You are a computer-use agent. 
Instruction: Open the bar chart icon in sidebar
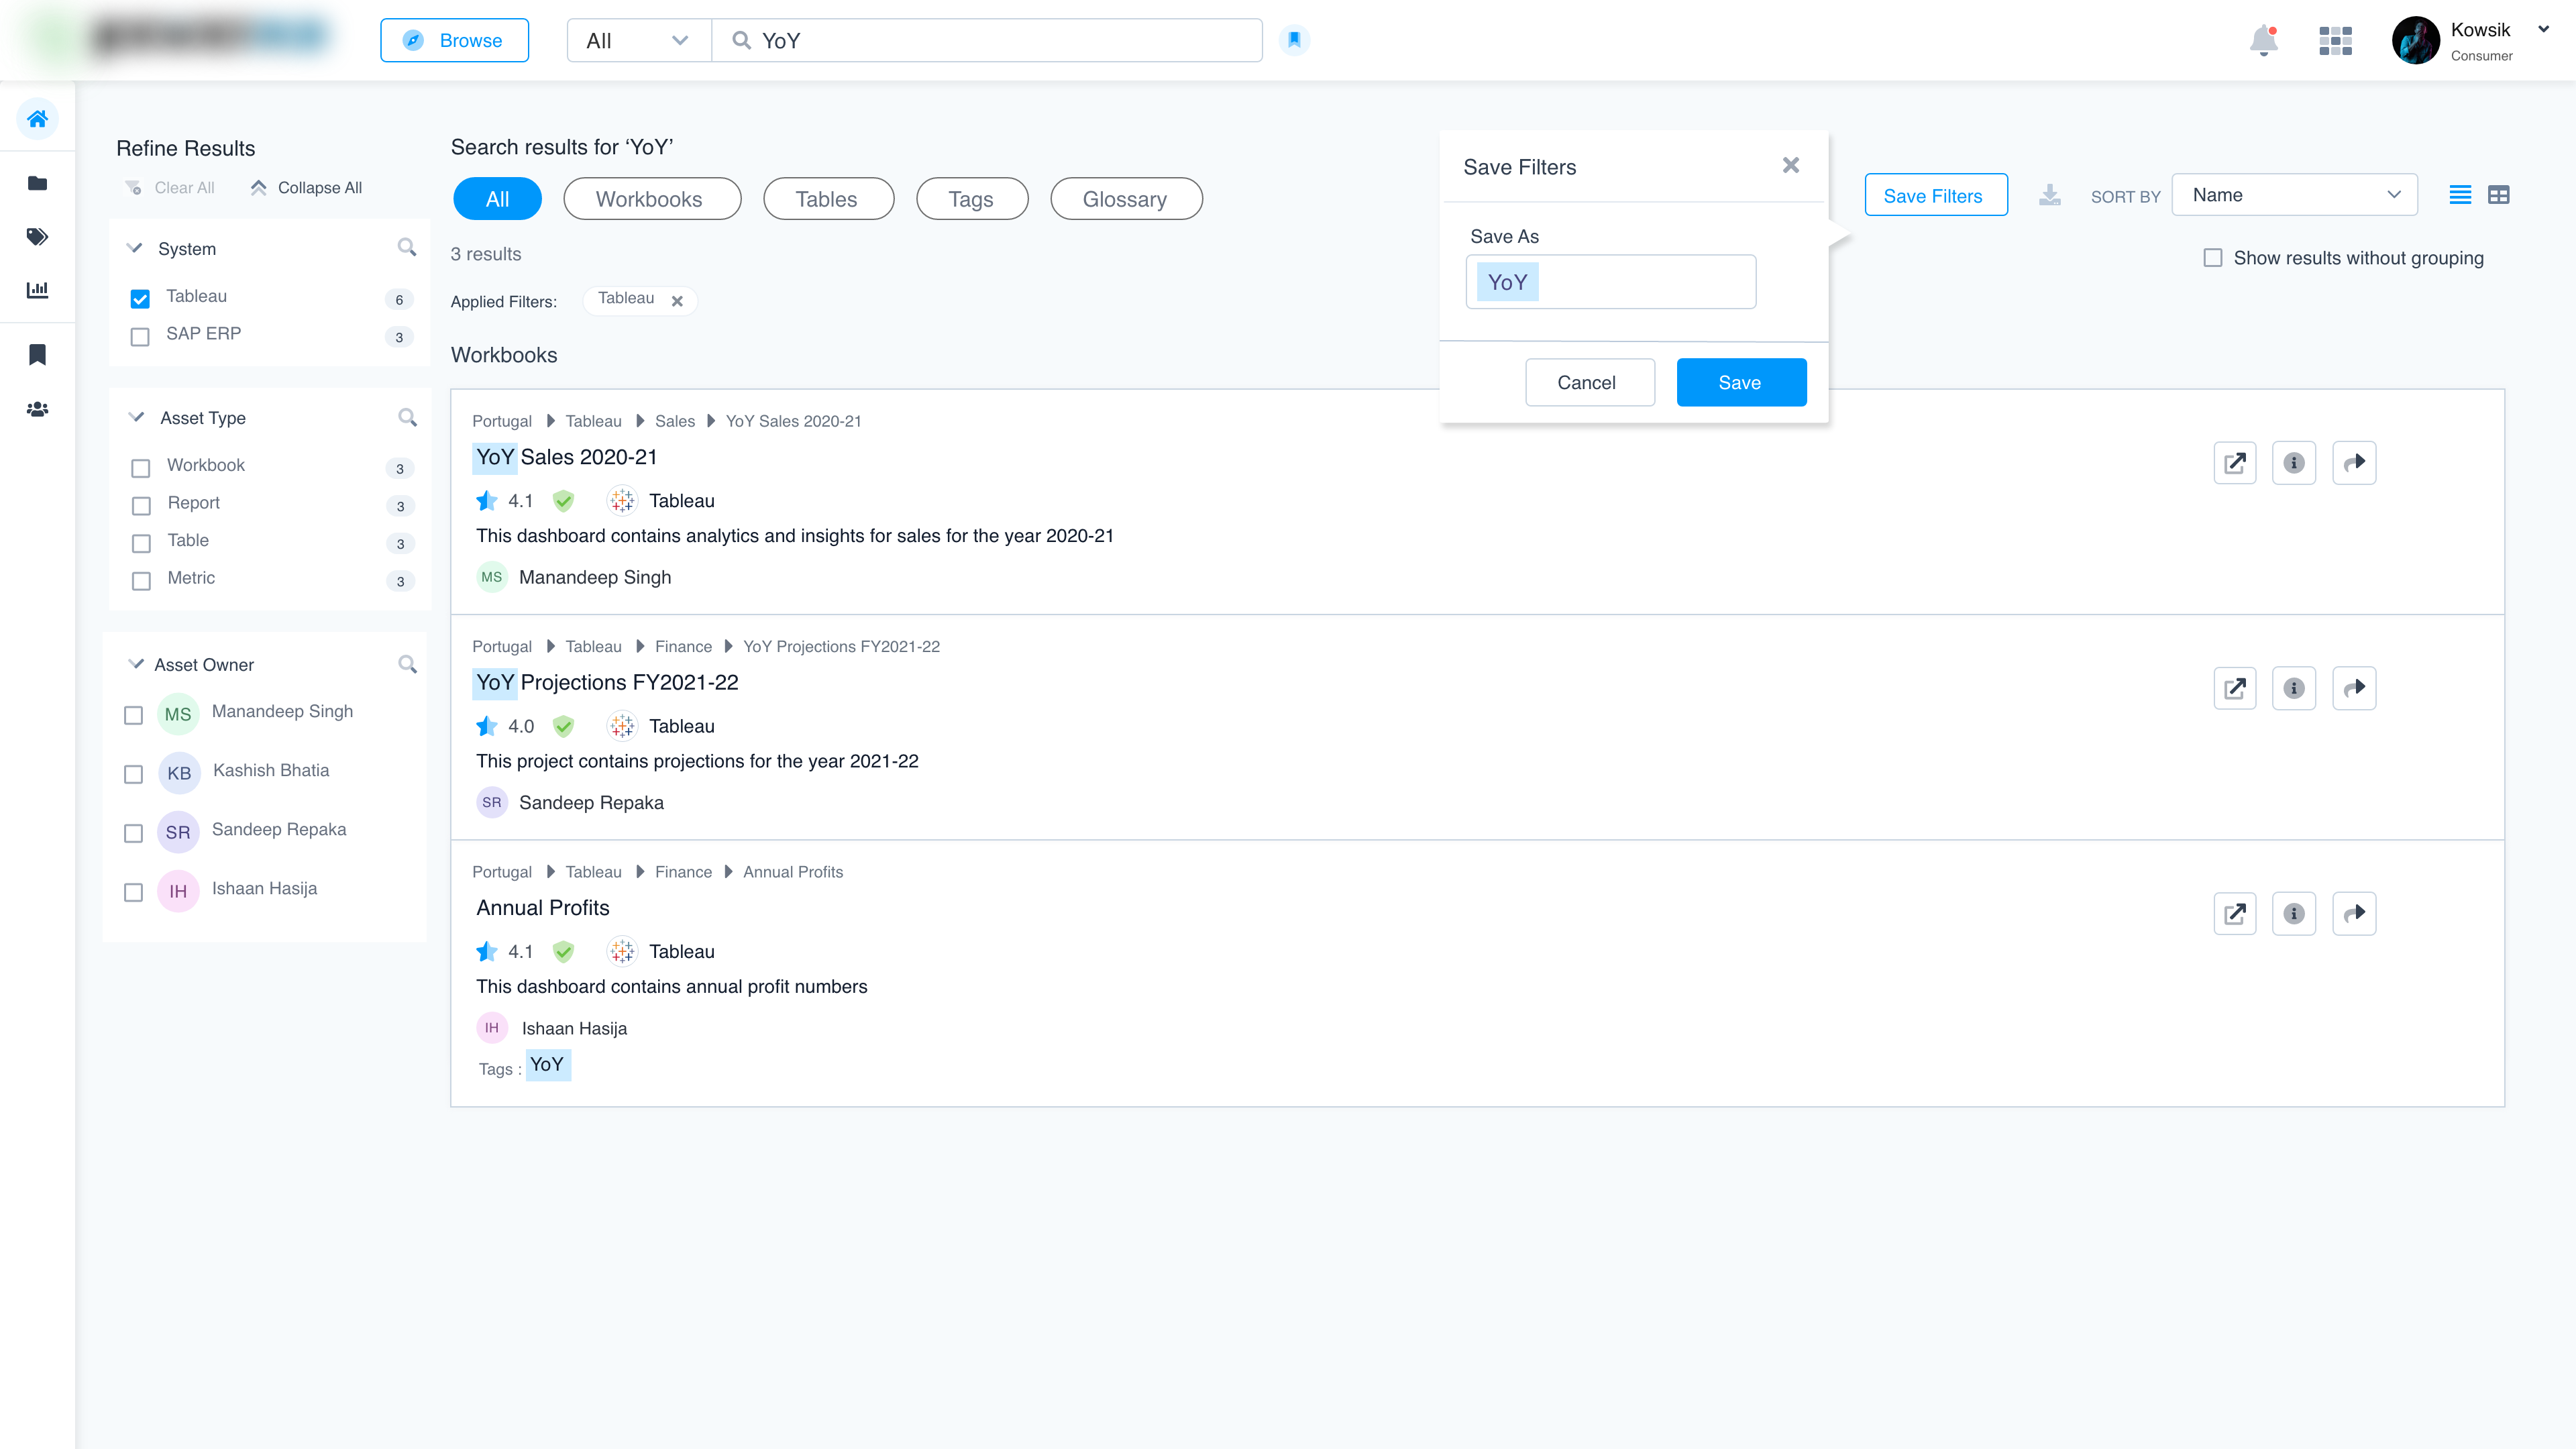(x=37, y=290)
